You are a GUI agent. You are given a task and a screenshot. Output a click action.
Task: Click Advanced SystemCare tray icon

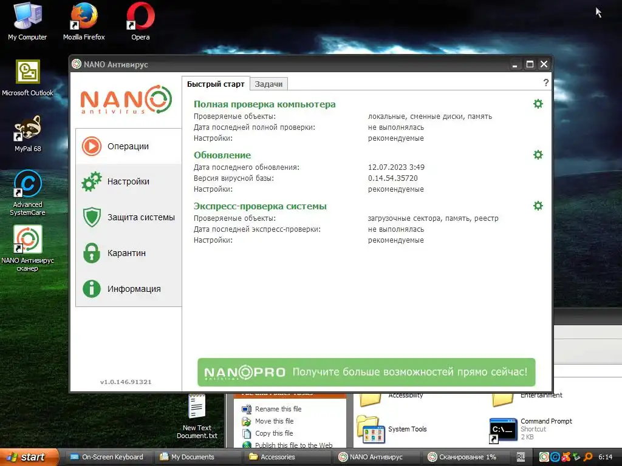(x=555, y=457)
